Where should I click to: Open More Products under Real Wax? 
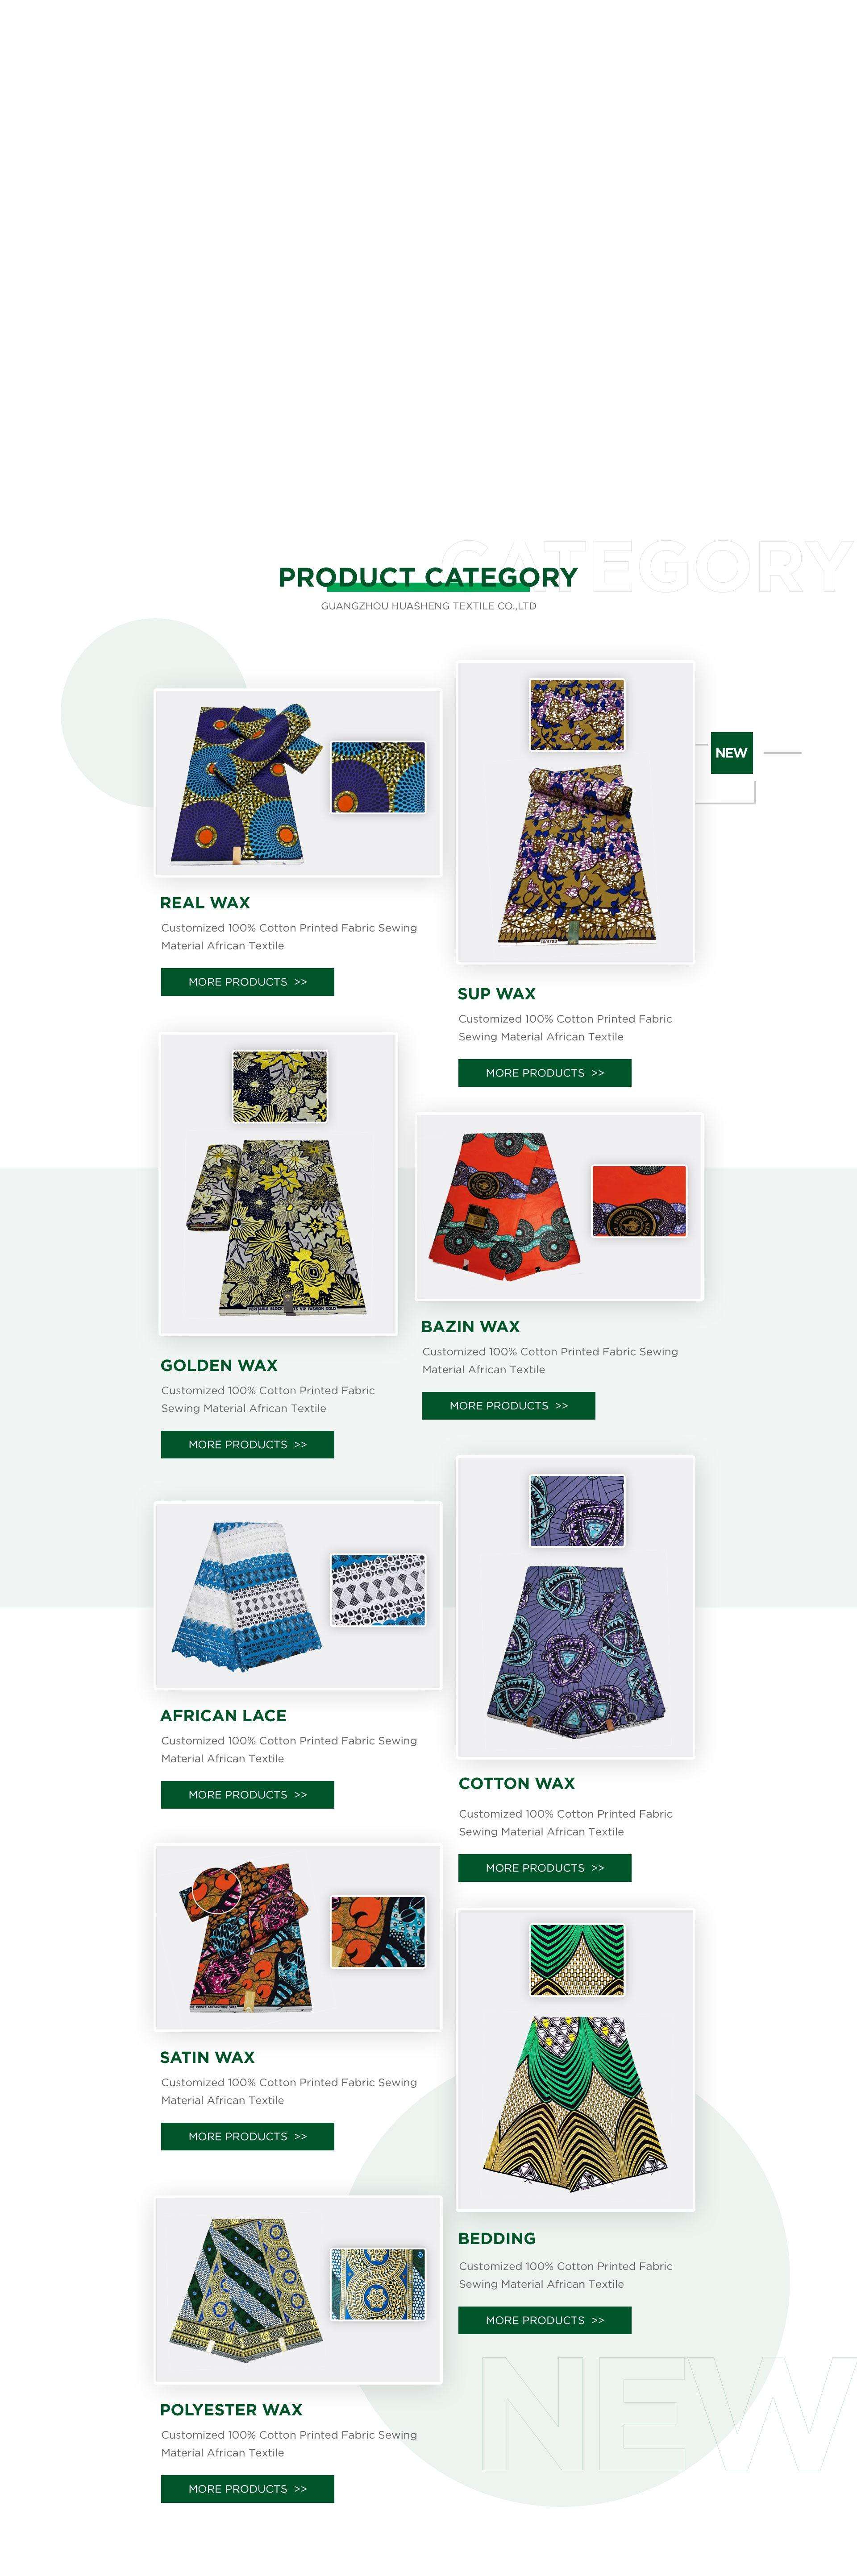coord(247,981)
